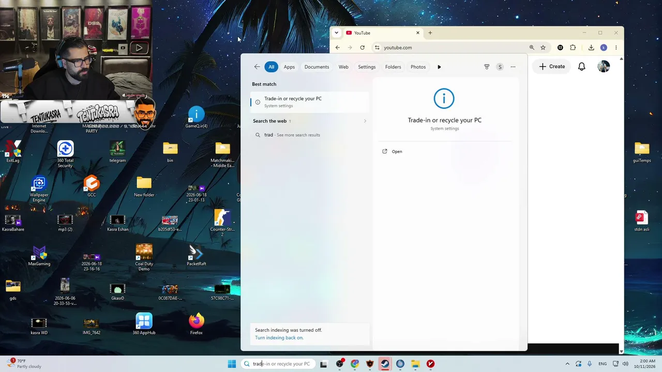Open the rewards trophy icon in search
Image resolution: width=662 pixels, height=372 pixels.
(x=487, y=67)
